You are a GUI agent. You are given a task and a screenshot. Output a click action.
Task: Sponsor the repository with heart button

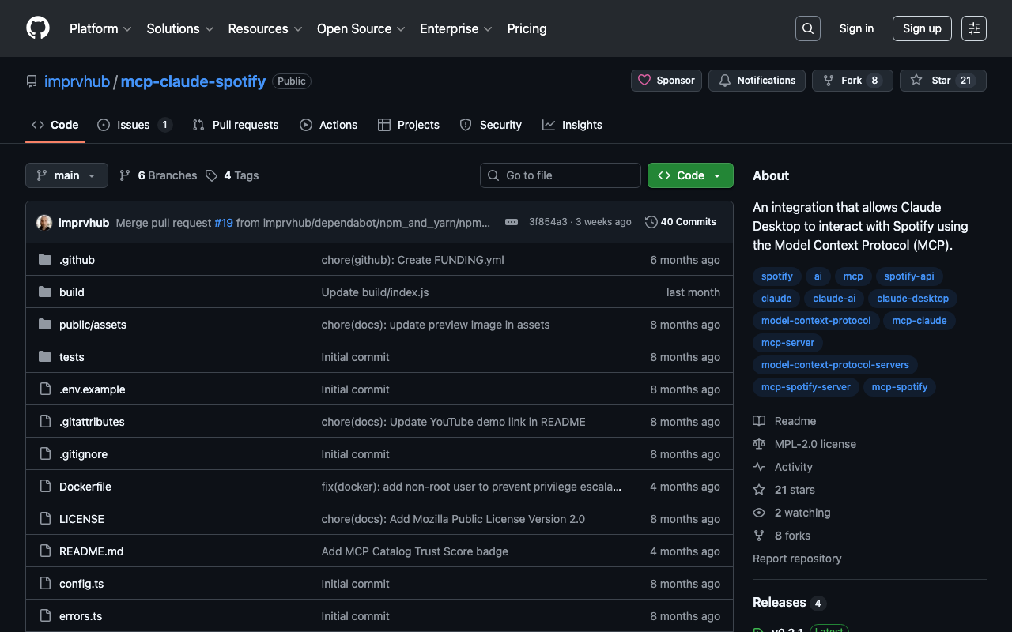tap(666, 81)
